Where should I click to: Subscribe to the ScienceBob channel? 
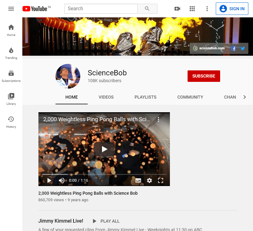204,76
